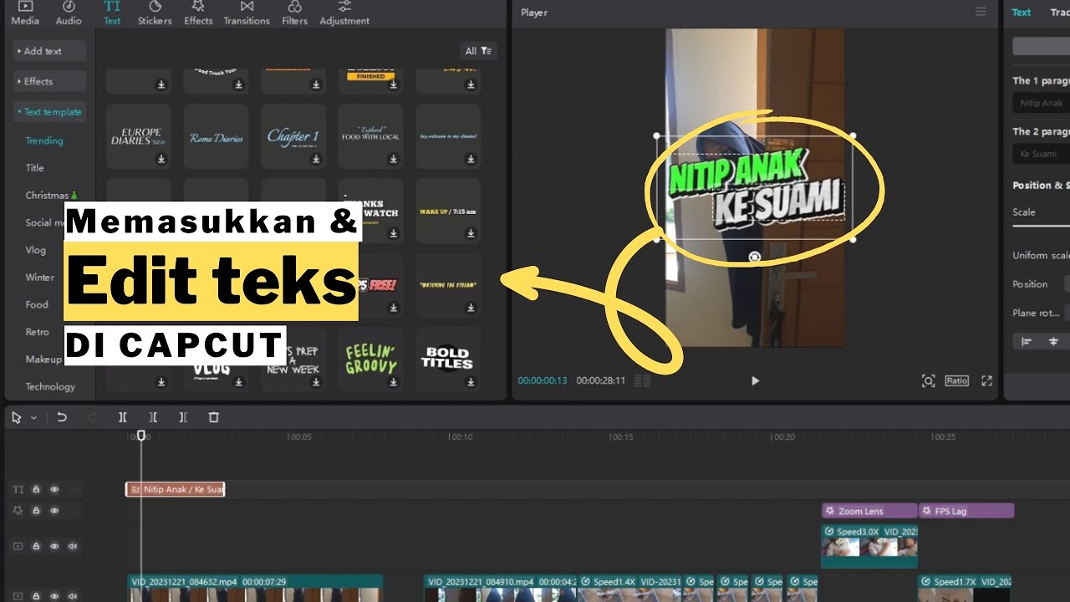The image size is (1070, 602).
Task: Play the video preview
Action: tap(755, 380)
